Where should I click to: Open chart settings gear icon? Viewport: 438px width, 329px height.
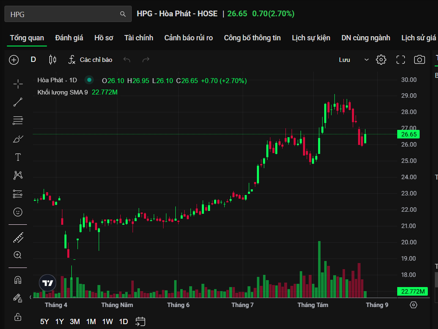tap(381, 60)
